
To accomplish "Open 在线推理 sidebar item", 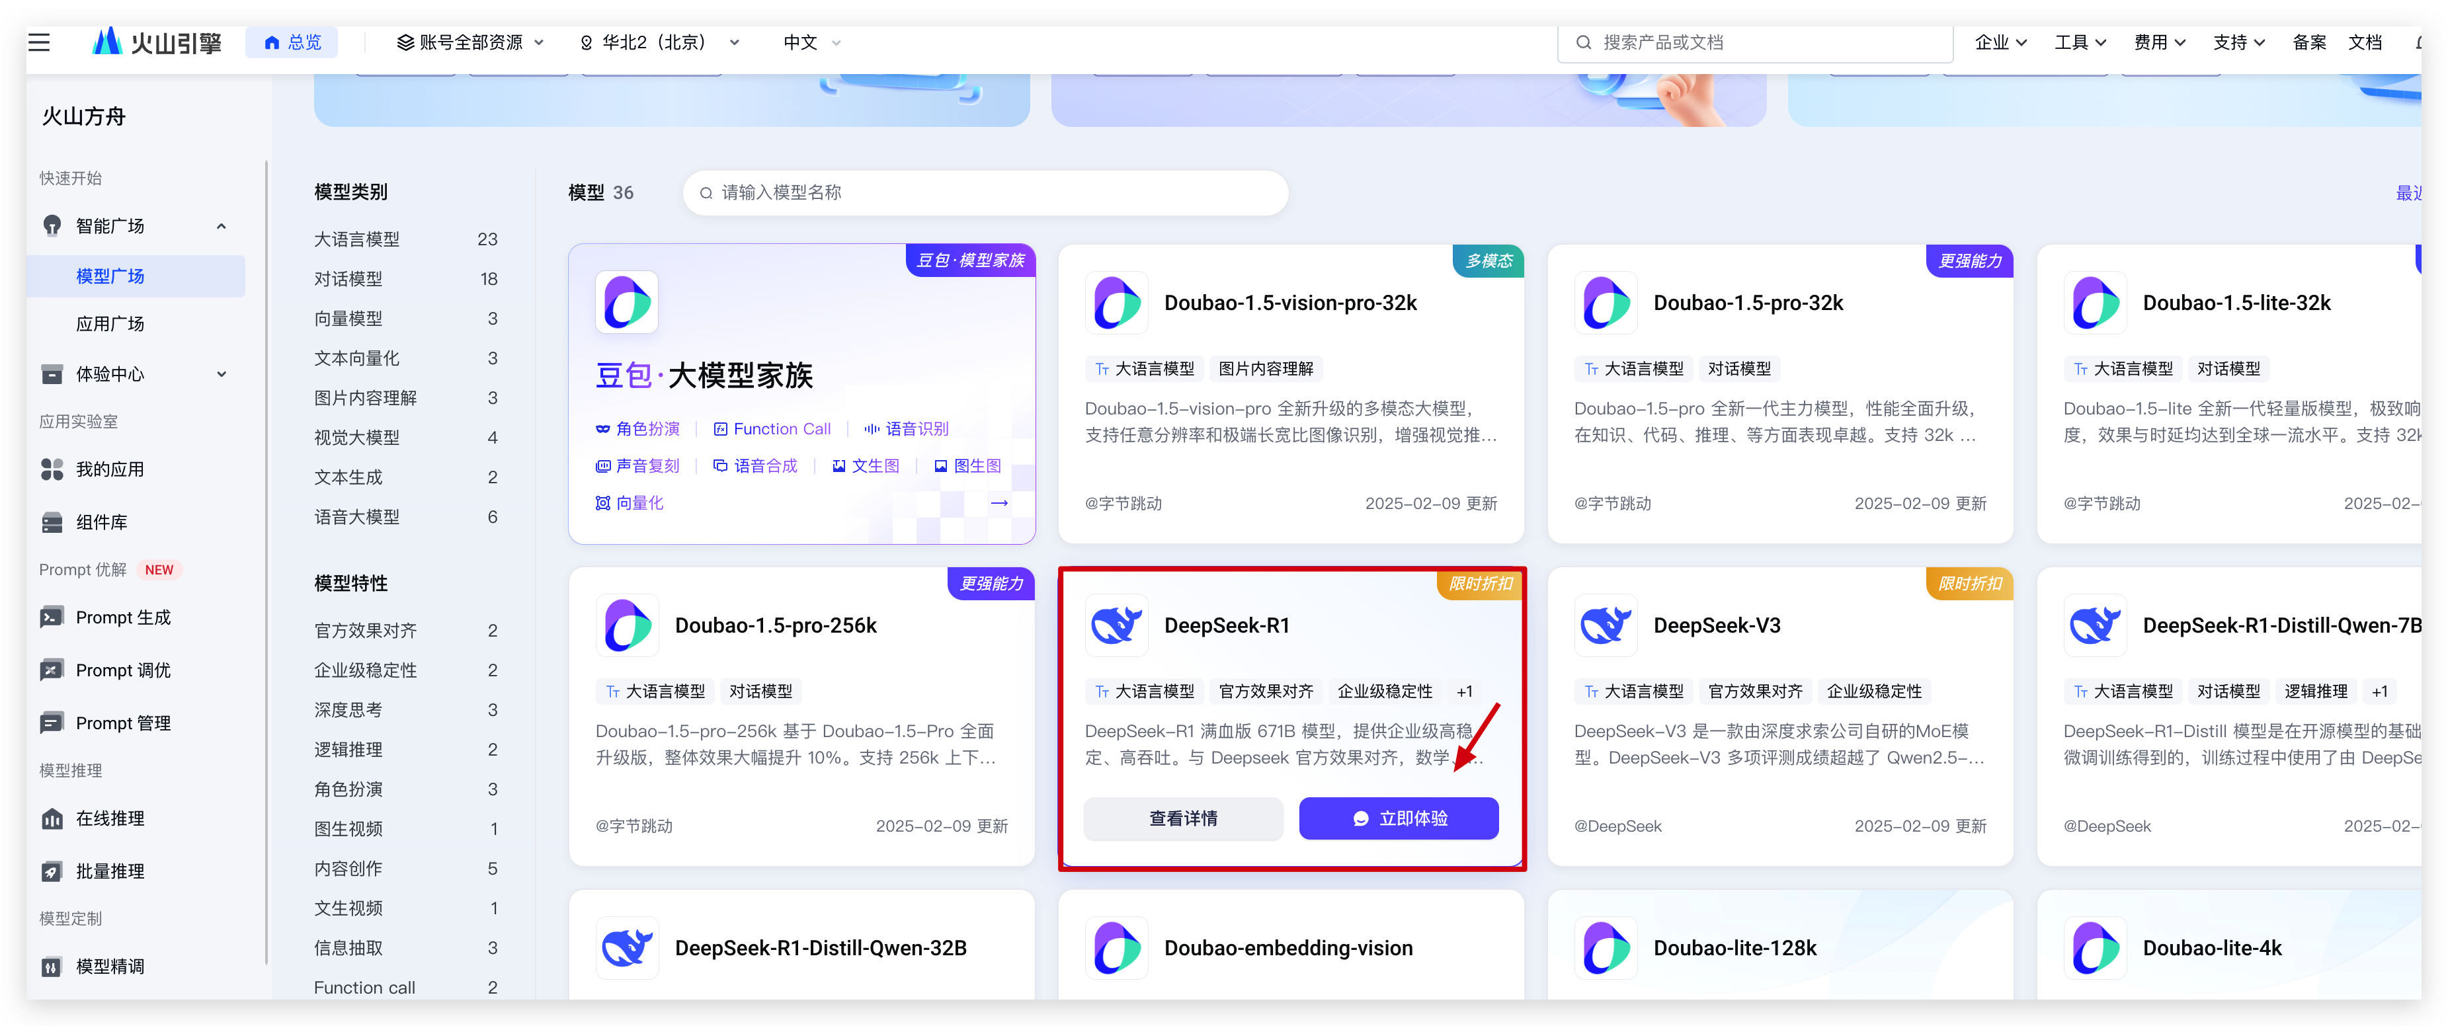I will click(x=109, y=818).
